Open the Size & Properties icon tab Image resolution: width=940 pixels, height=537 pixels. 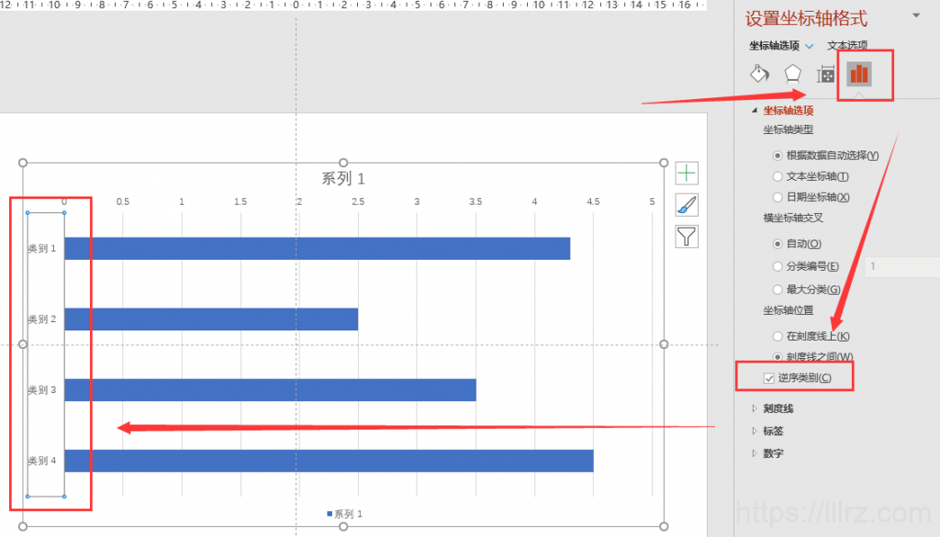click(x=826, y=75)
